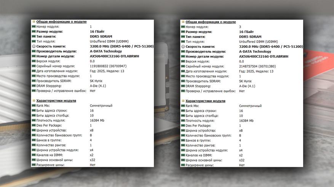The width and height of the screenshot is (334, 187).
Task: Click x32 value in module 1 panel
Action: coord(93,160)
